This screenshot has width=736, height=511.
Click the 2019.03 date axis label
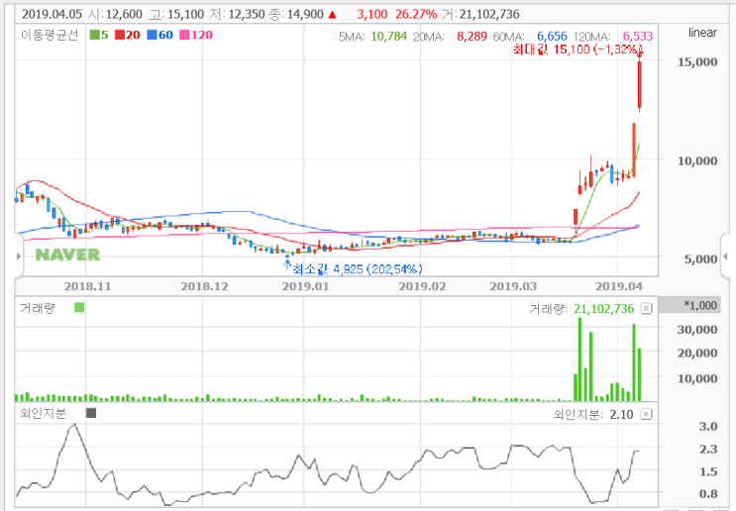click(513, 286)
